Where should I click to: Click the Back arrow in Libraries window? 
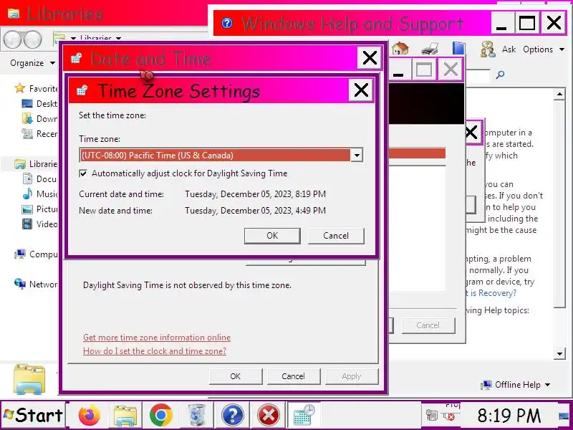13,39
